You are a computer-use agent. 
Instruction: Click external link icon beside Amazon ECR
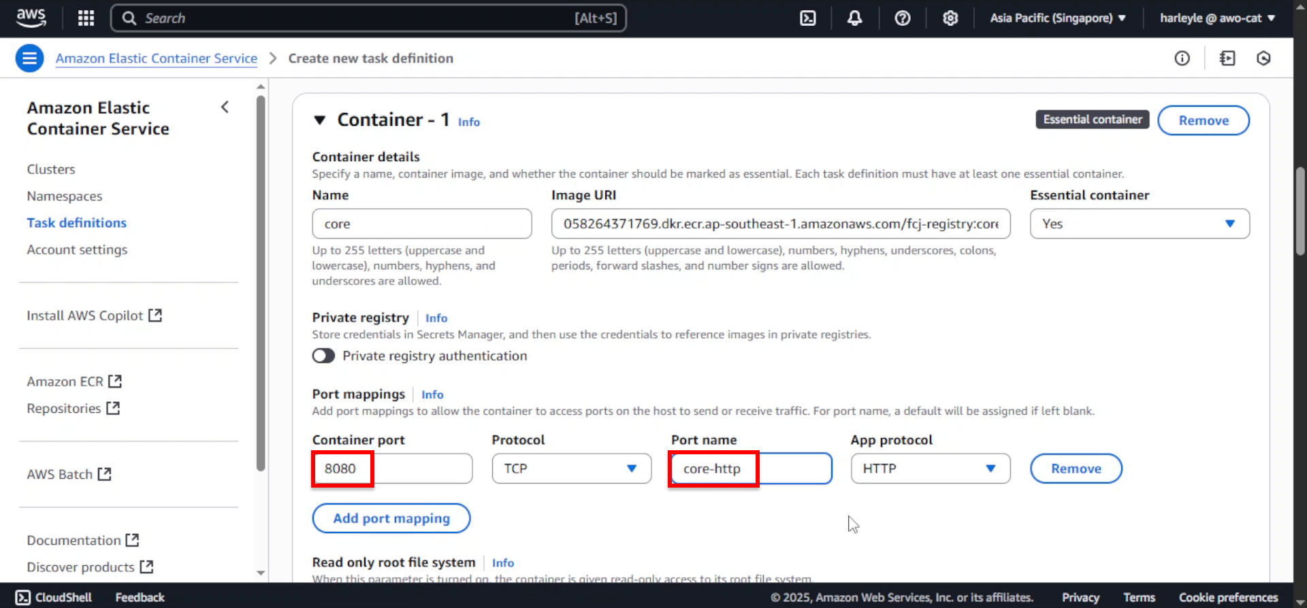[x=115, y=382]
